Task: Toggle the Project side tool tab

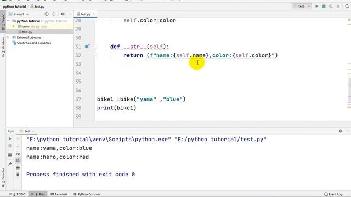Action: [x=3, y=22]
